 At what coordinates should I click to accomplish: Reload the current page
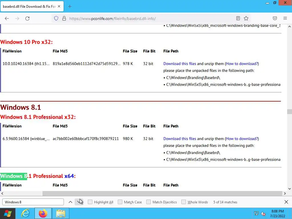(x=27, y=19)
